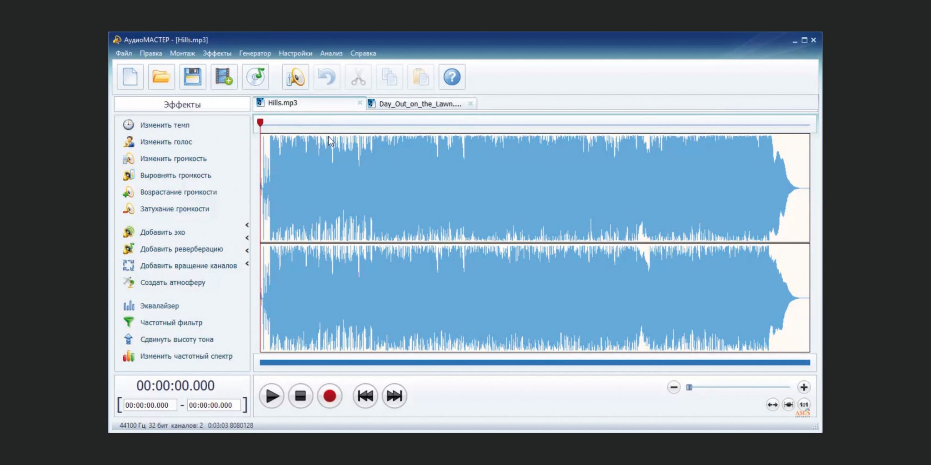The image size is (931, 465).
Task: Click the selection end time field
Action: click(x=214, y=405)
